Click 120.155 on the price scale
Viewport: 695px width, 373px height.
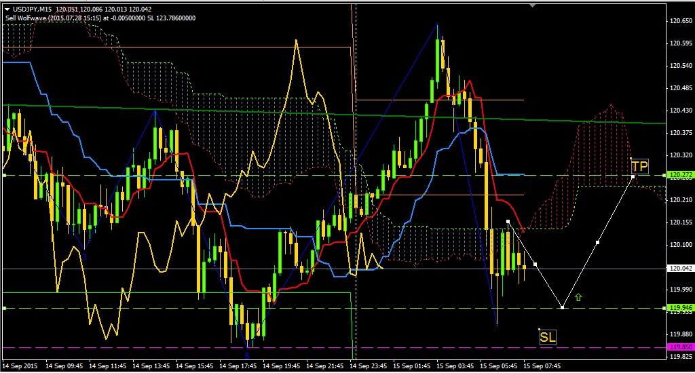tap(681, 222)
